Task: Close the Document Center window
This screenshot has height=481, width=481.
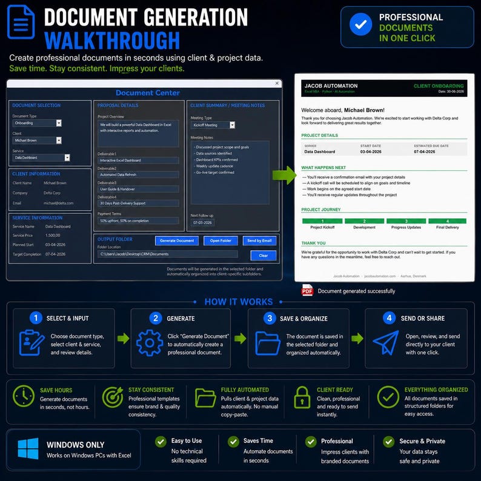Action: pyautogui.click(x=277, y=83)
